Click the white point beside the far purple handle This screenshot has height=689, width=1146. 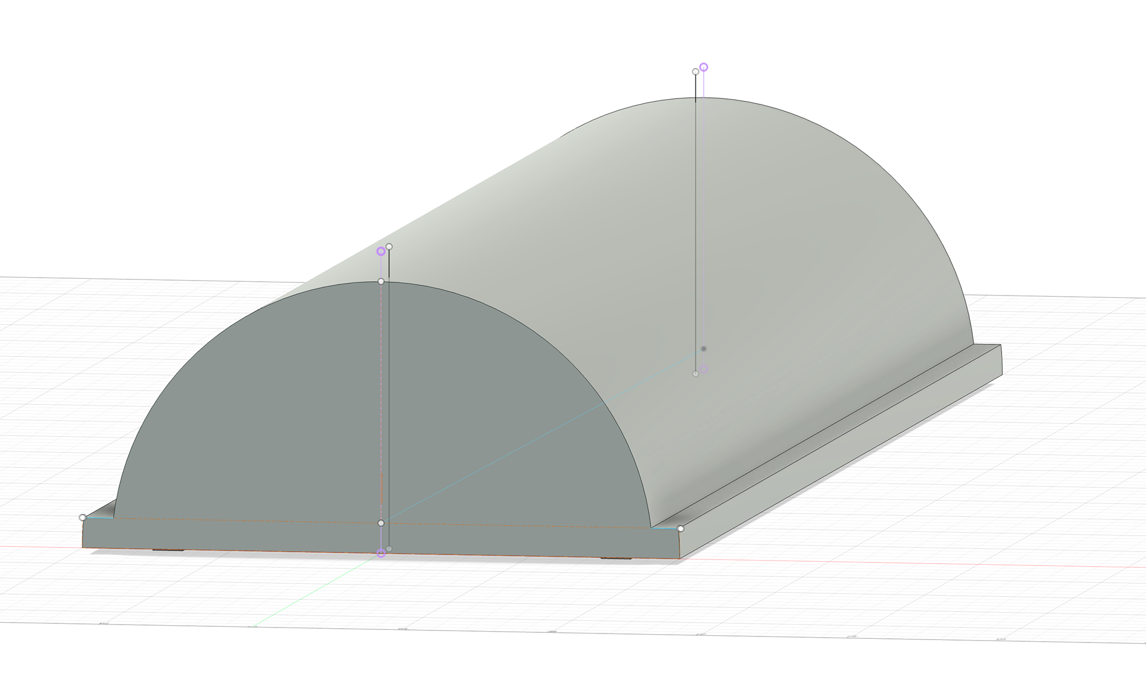695,72
